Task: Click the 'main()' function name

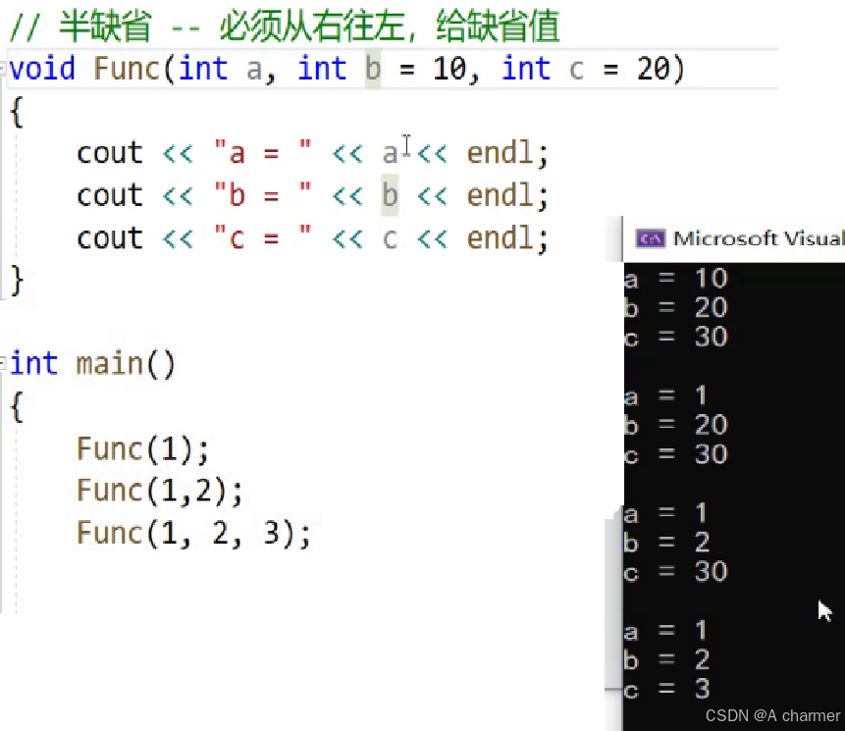Action: (x=126, y=364)
